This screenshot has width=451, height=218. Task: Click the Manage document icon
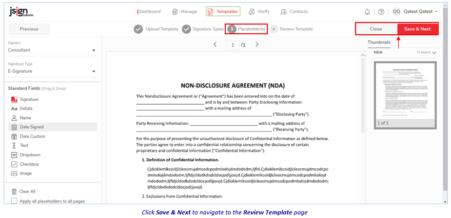175,12
